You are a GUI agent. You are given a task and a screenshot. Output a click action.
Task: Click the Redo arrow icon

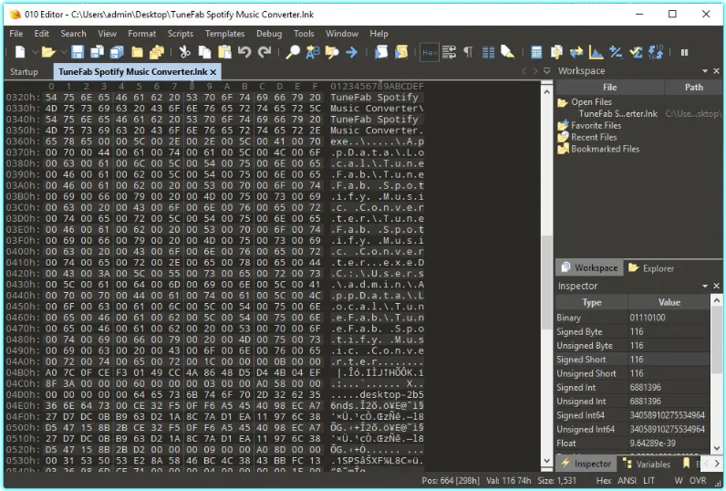tap(264, 52)
